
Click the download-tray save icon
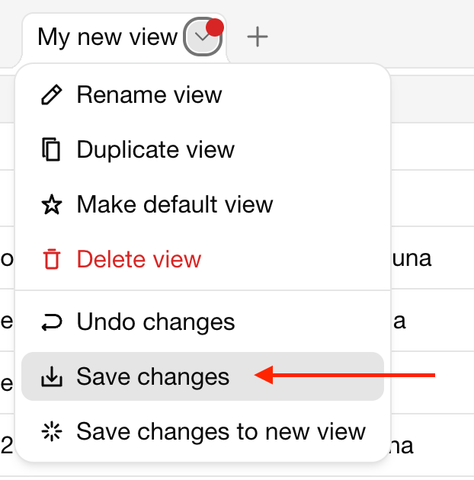(52, 376)
